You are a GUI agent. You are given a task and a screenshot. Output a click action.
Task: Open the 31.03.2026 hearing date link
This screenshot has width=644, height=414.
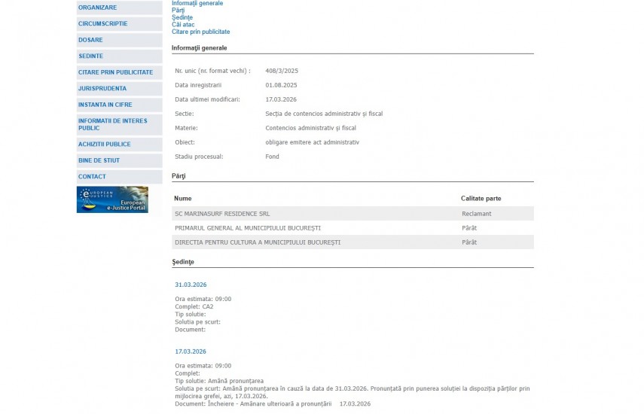pos(191,285)
